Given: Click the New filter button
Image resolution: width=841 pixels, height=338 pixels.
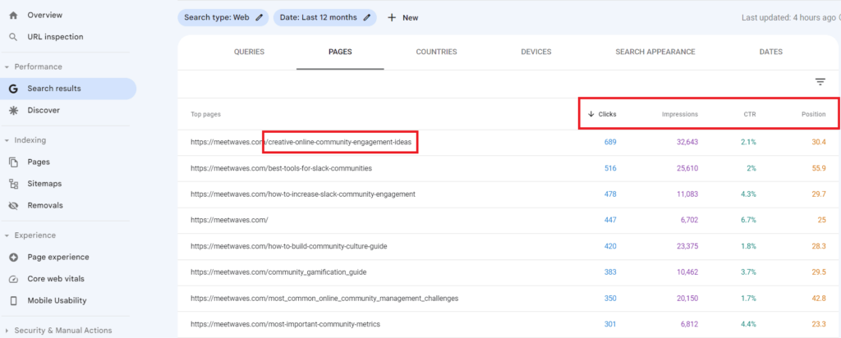Looking at the screenshot, I should [x=402, y=18].
